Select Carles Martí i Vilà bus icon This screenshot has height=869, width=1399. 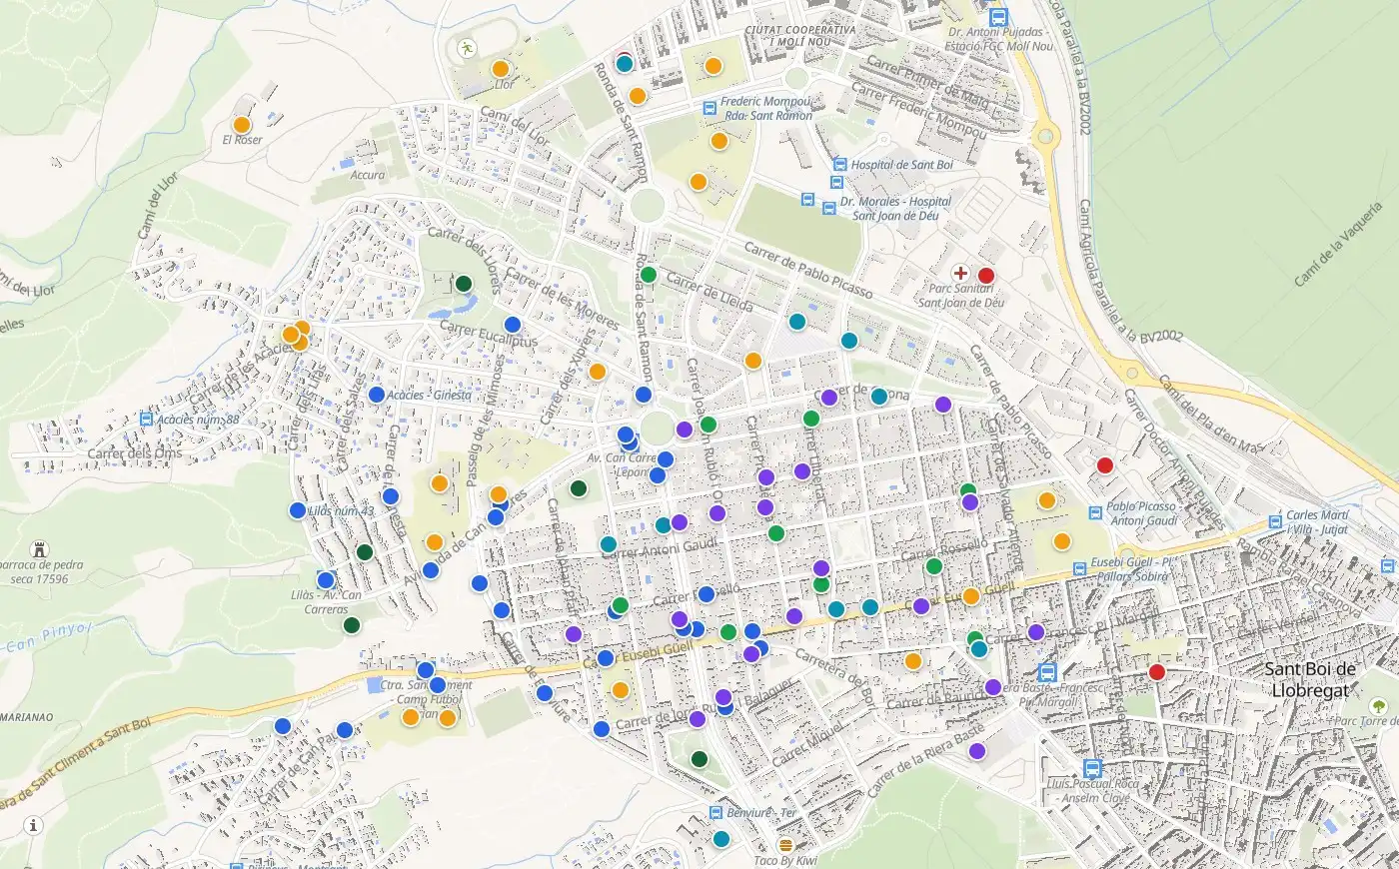[x=1275, y=521]
